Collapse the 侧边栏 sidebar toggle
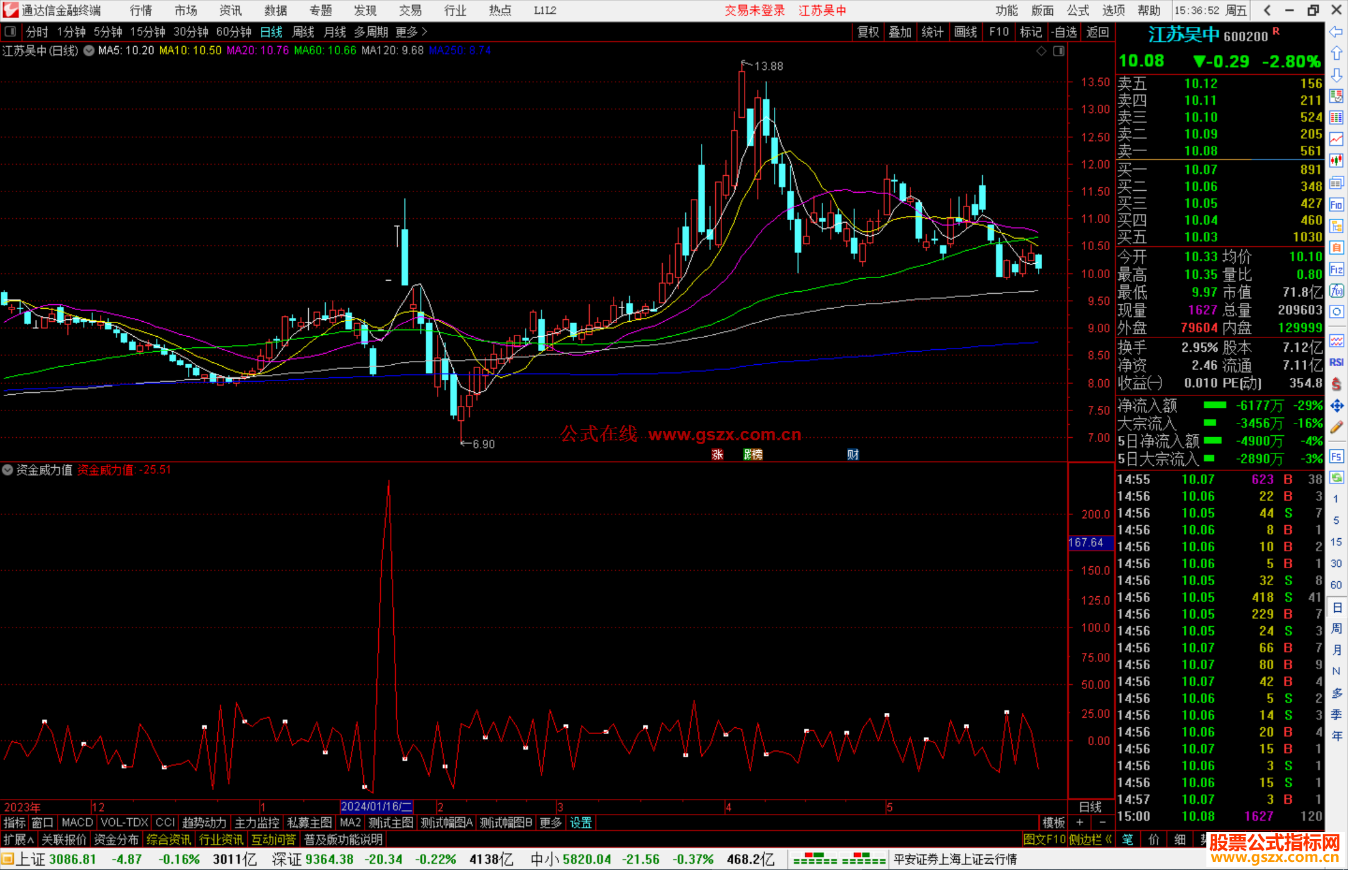The image size is (1348, 870). click(1090, 839)
